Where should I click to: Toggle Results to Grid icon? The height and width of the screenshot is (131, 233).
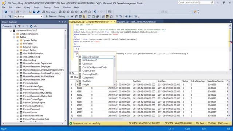click(107, 16)
